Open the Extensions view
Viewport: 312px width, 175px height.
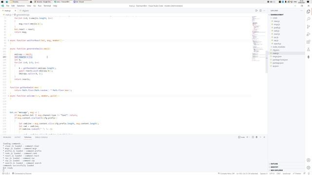pyautogui.click(x=309, y=42)
